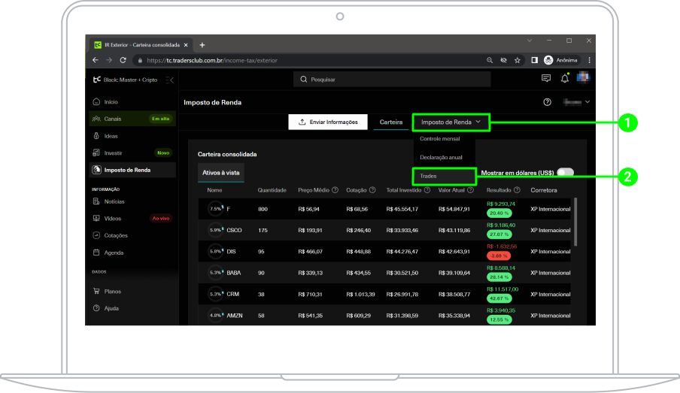Click incognito eye-off icon in address bar

pos(503,60)
